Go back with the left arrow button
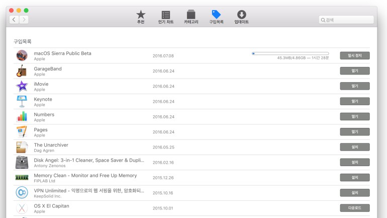387x218 pixels. pos(14,20)
